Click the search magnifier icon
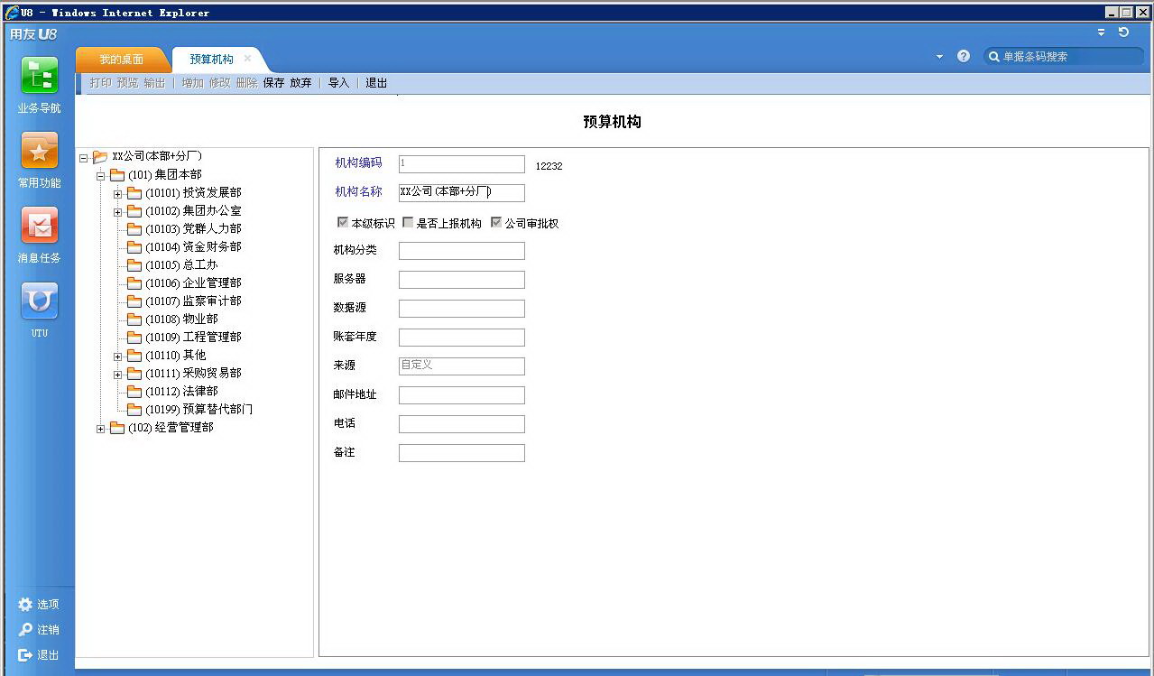1154x676 pixels. point(994,56)
